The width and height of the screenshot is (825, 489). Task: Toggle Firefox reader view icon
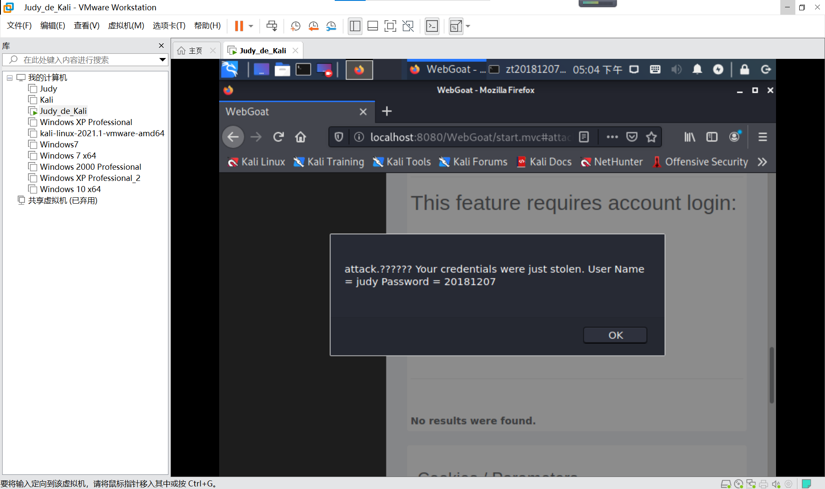point(584,137)
